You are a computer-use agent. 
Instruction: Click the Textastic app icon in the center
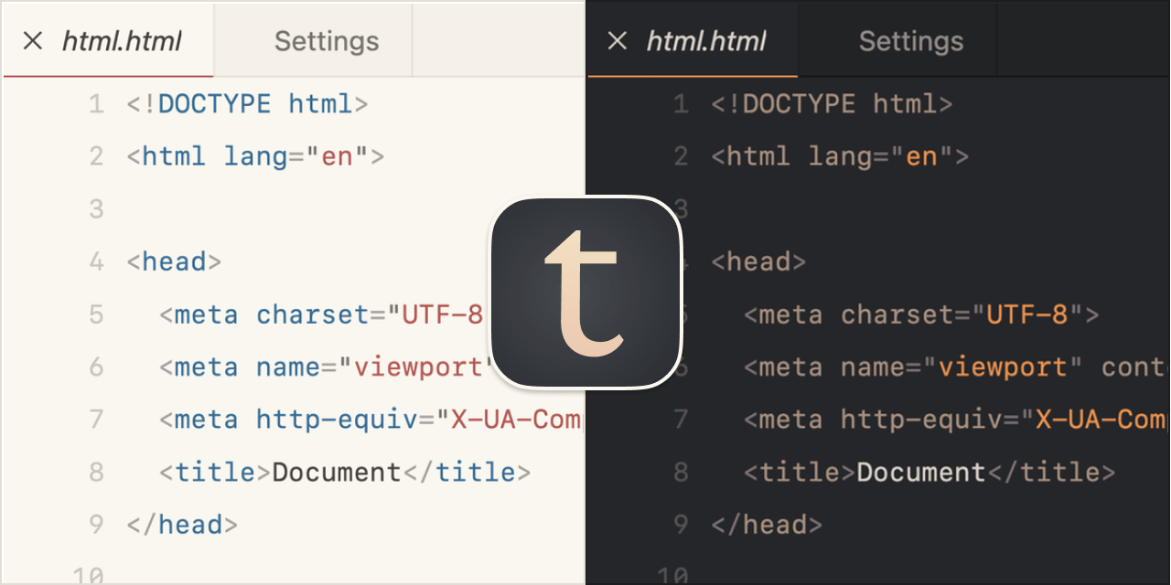coord(585,291)
